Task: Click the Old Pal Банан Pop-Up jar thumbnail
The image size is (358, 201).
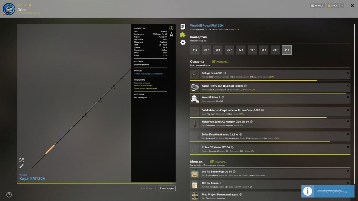Action: point(195,173)
